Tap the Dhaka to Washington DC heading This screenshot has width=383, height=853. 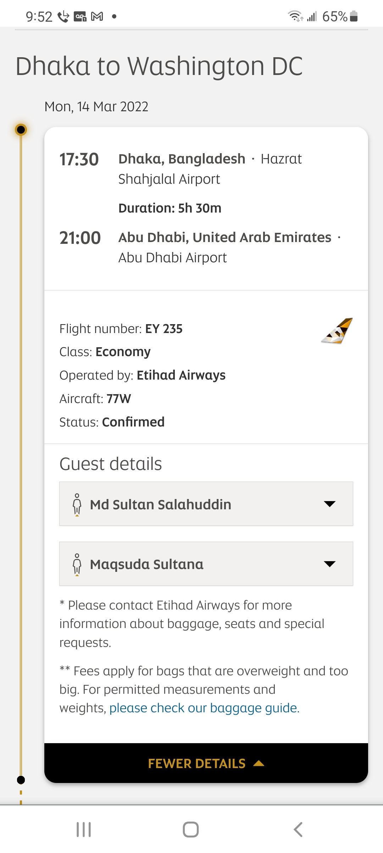159,66
